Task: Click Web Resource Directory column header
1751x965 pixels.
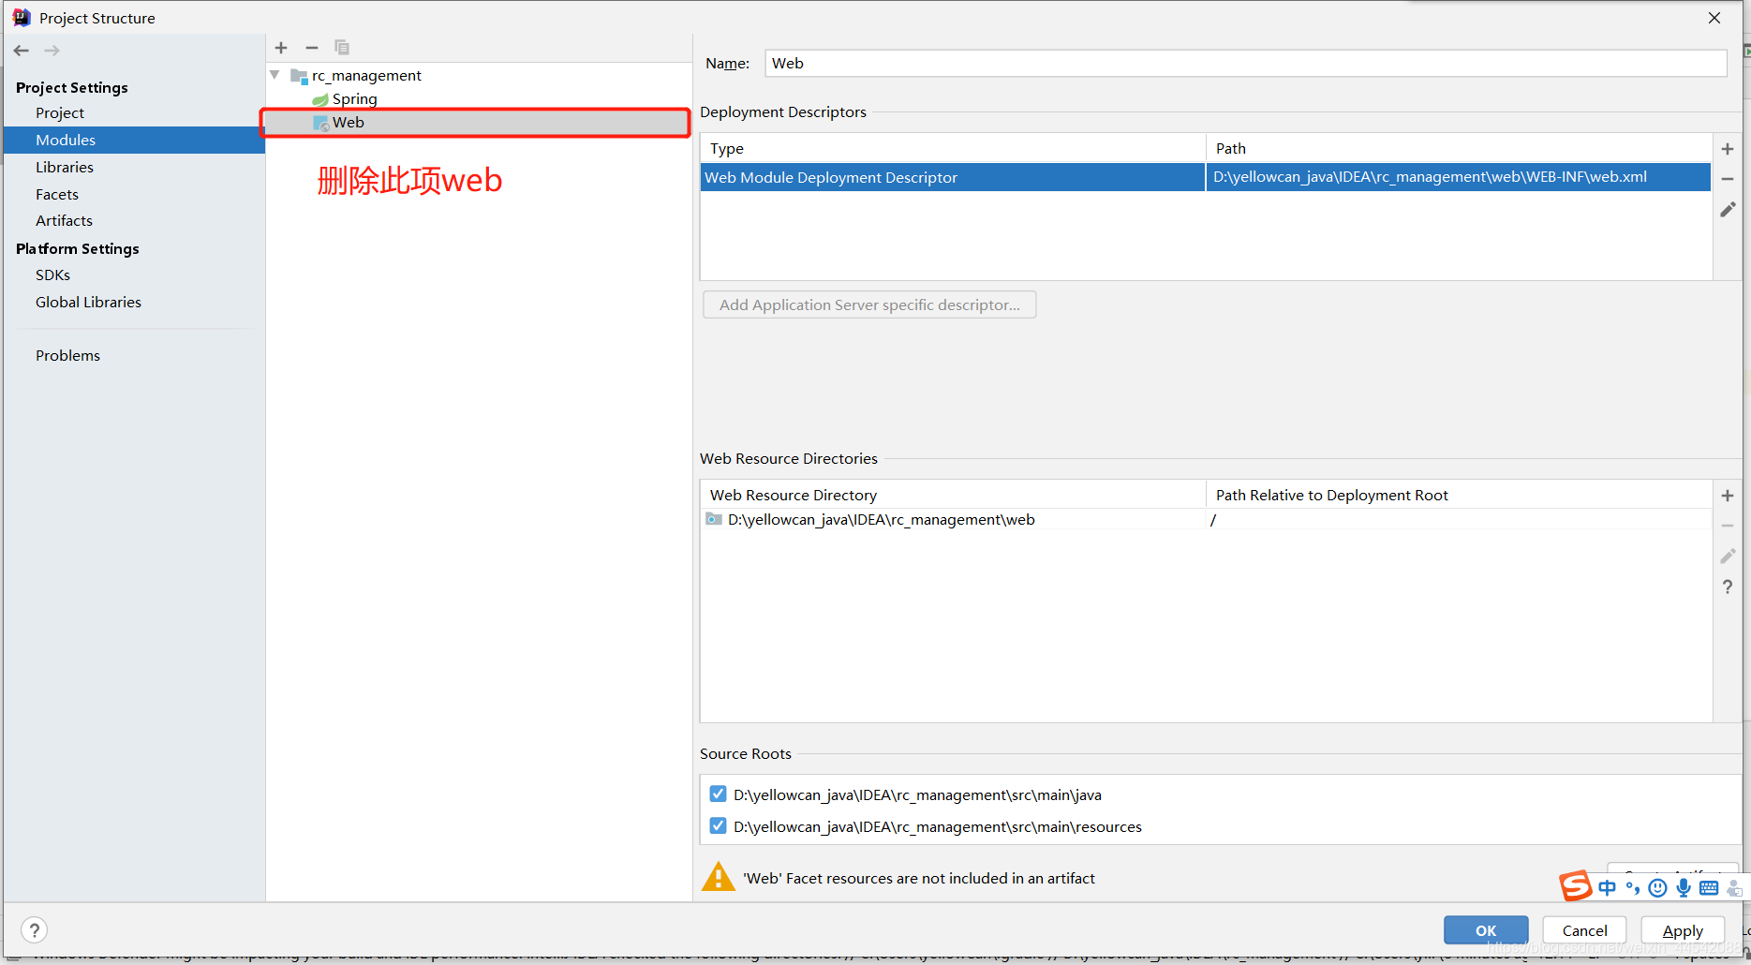Action: click(x=953, y=495)
